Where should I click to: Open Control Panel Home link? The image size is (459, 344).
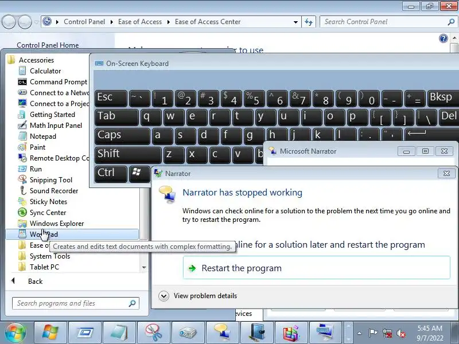click(x=48, y=45)
